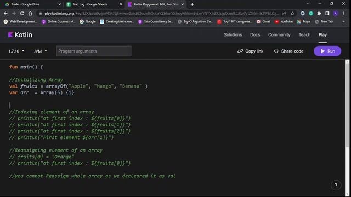Open a new browser tab
351x197 pixels.
[x=192, y=4]
